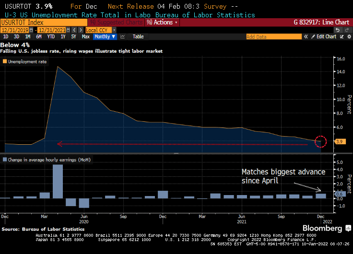Switch to line chart view icon
The height and width of the screenshot is (254, 353).
click(x=123, y=36)
